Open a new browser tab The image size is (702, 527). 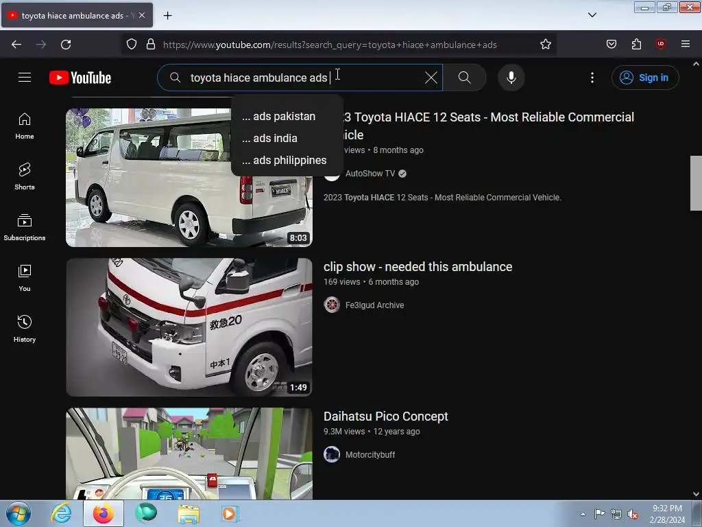tap(167, 16)
